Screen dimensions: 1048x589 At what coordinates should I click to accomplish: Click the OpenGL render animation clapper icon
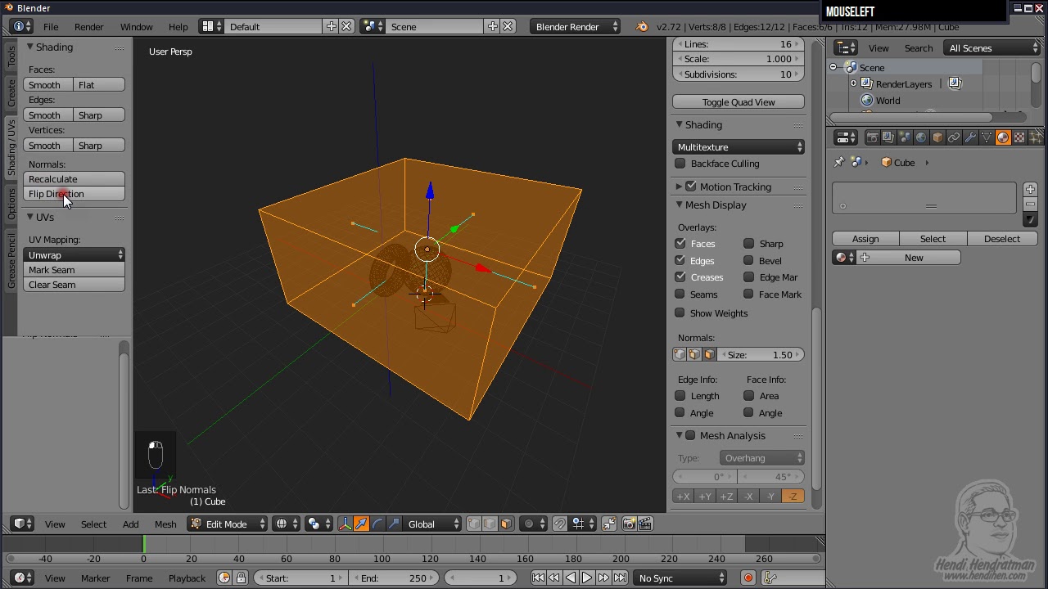pos(645,524)
